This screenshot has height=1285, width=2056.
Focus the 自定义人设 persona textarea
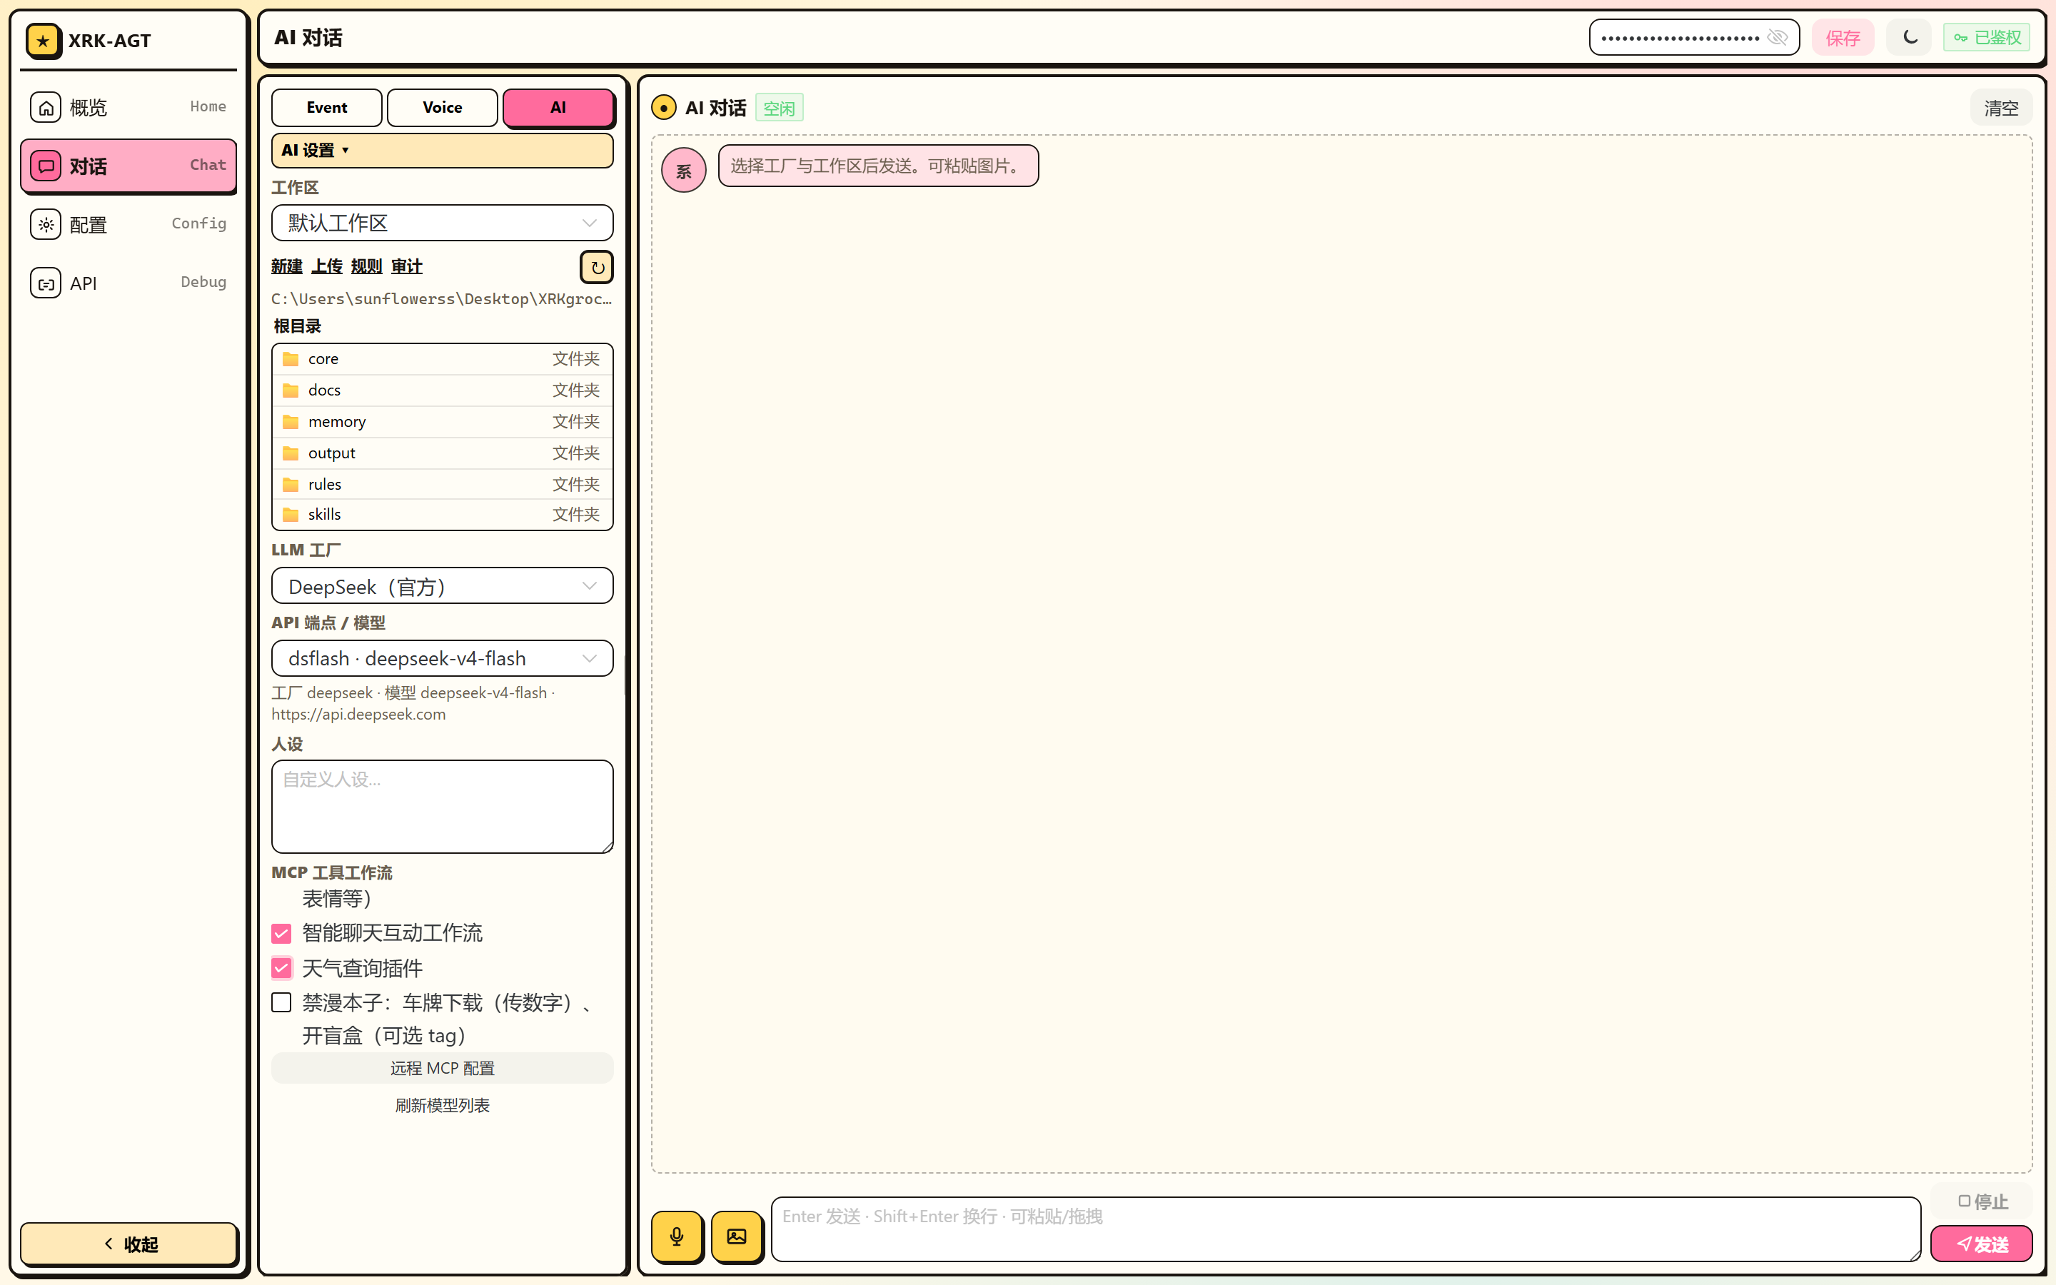click(x=442, y=807)
